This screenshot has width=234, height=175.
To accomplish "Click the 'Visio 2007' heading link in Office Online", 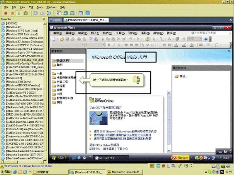I will 106,108.
